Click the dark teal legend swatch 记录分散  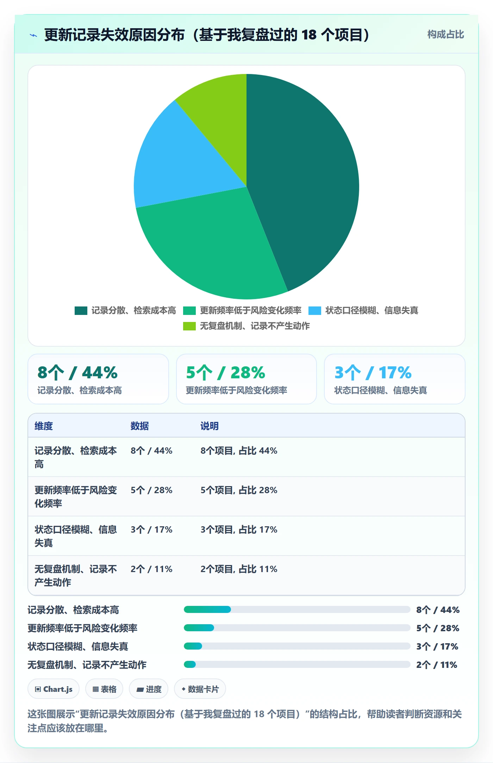point(81,311)
